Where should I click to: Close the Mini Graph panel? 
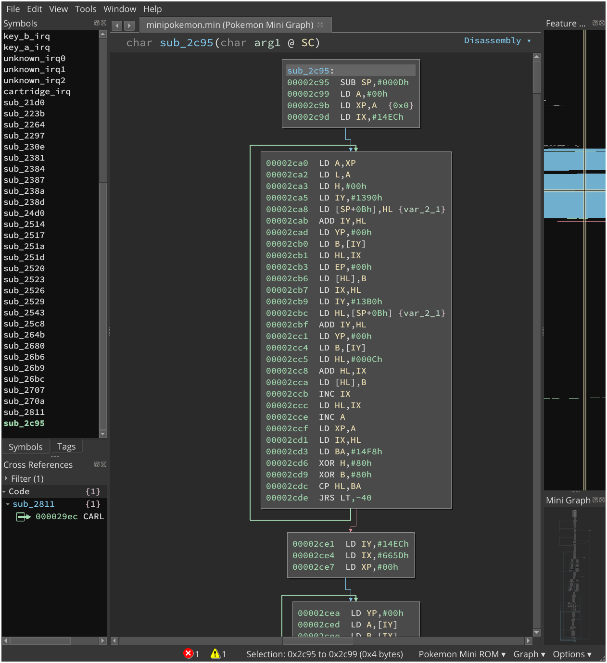tap(602, 500)
